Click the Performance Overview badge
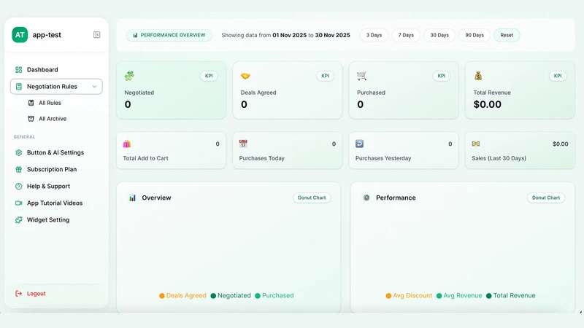 tap(169, 35)
